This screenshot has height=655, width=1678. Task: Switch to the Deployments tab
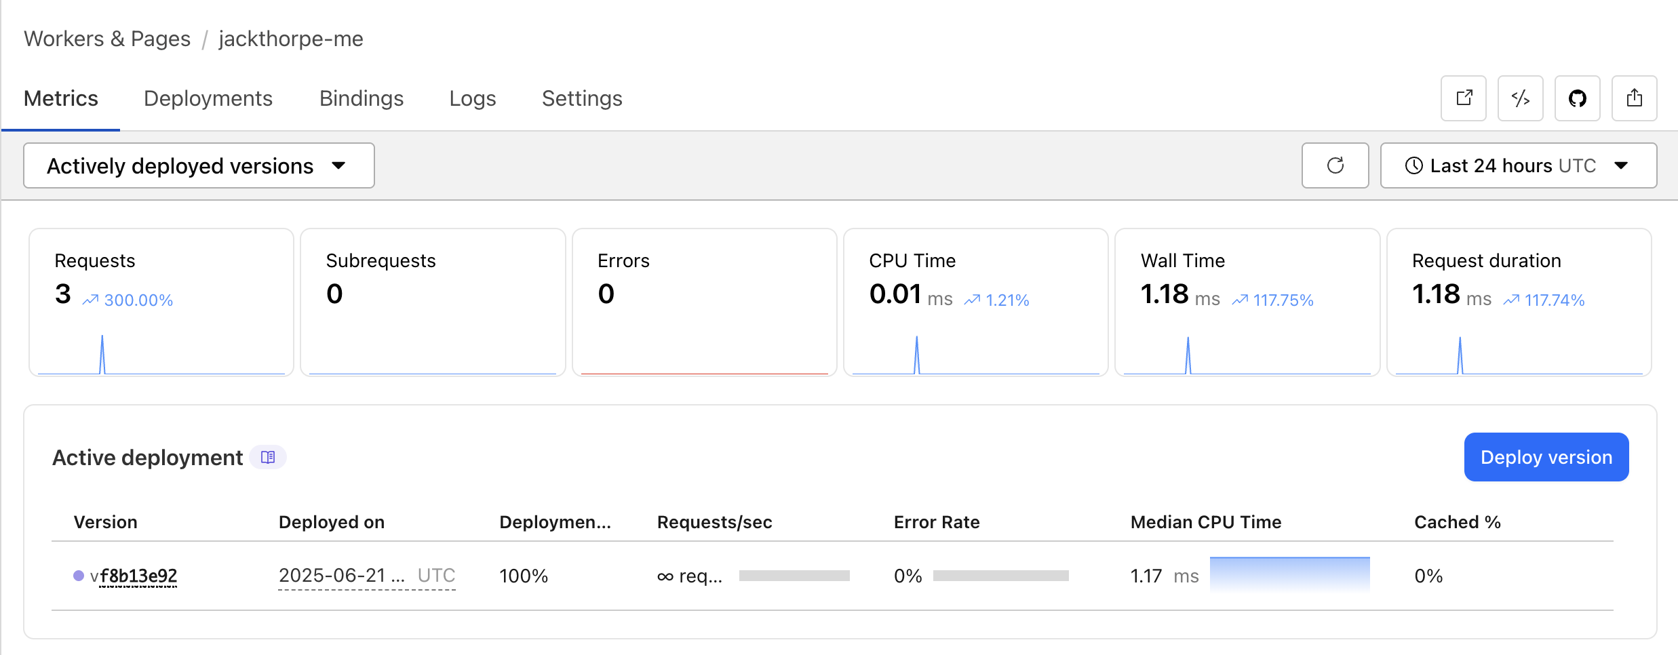pos(208,99)
